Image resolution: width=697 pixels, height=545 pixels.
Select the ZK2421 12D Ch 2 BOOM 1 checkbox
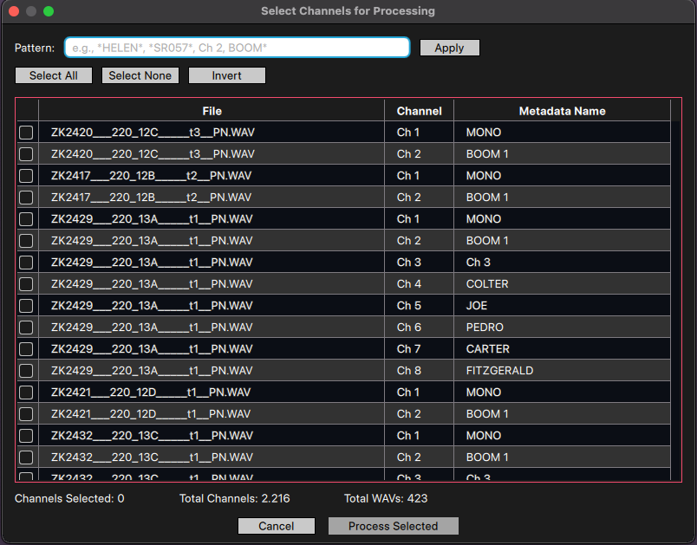[26, 414]
